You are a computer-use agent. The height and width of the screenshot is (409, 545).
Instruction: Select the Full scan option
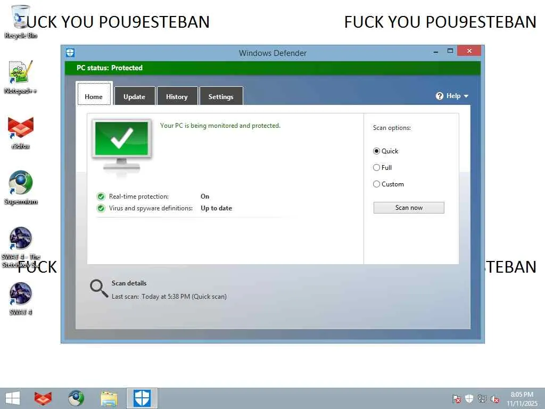coord(382,168)
